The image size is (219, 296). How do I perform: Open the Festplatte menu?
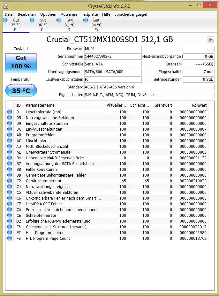(x=89, y=14)
